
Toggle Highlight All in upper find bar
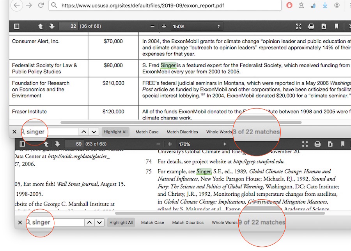[115, 132]
